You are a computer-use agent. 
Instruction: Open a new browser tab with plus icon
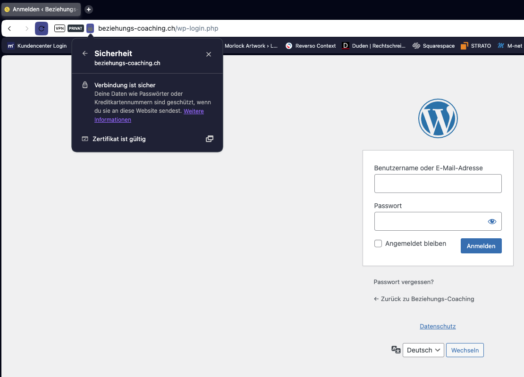[x=89, y=9]
